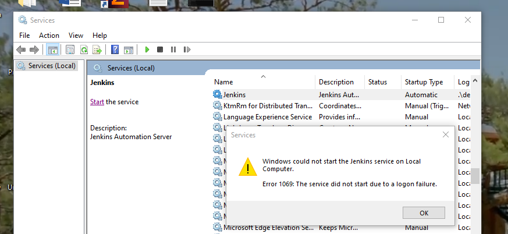
Task: Click the Language Experience Service gear icon
Action: (x=217, y=116)
